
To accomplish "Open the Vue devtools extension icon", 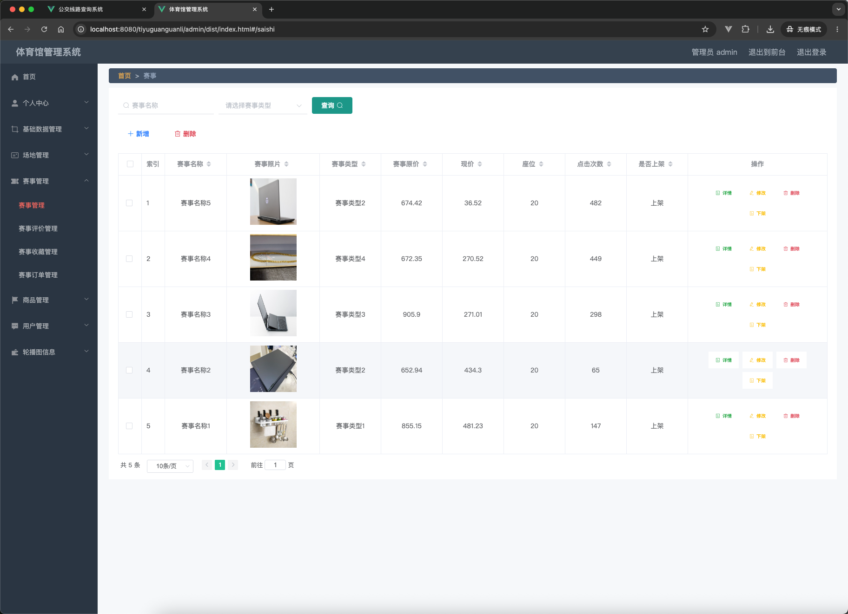I will (729, 29).
